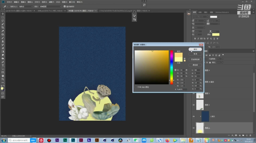Hide the 图层 2 layer via eye icon
The image size is (256, 143).
point(194,128)
